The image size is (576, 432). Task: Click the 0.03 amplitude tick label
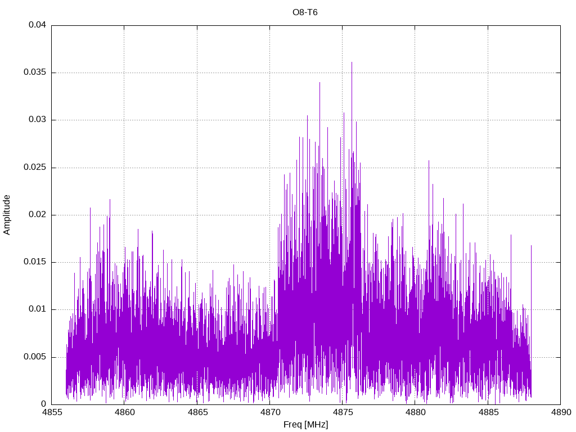point(38,120)
